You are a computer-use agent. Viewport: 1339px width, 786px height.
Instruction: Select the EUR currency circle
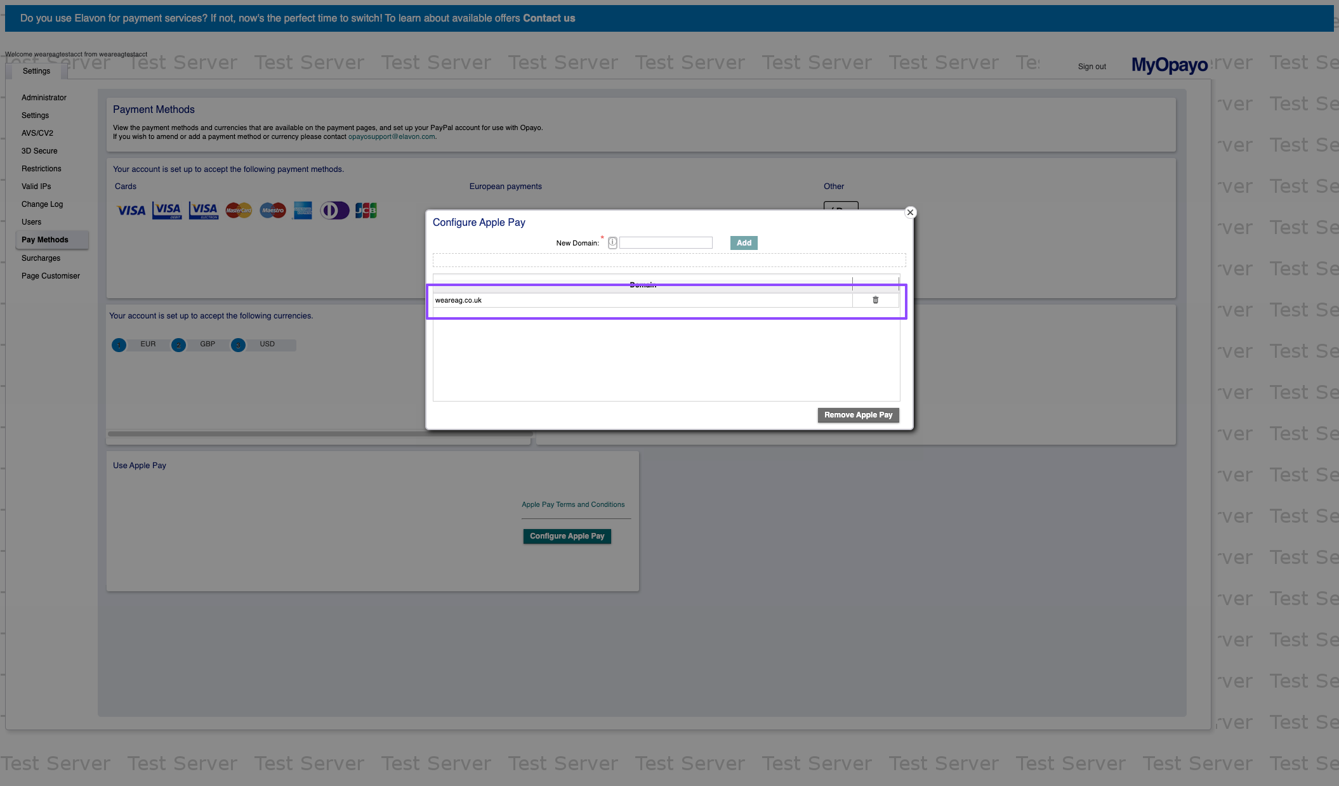[x=119, y=344]
